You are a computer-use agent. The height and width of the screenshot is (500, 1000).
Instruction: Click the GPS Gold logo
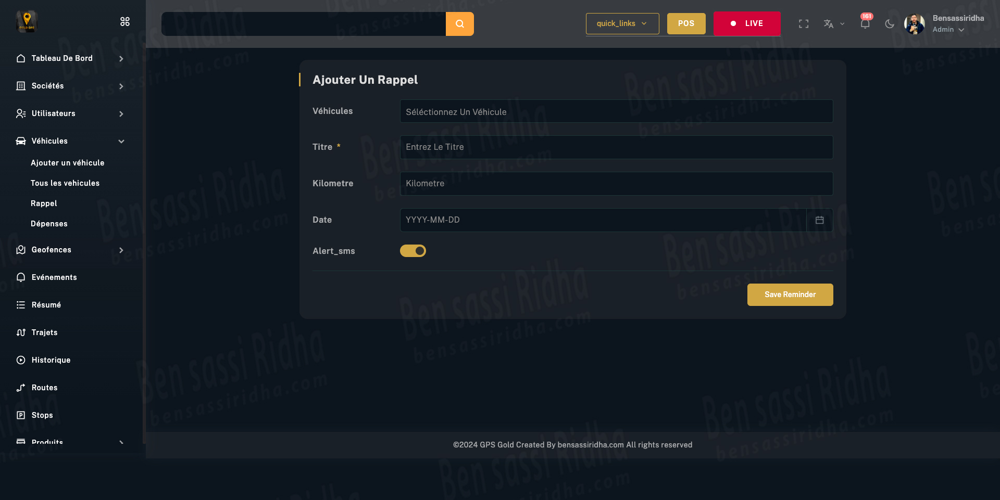[x=27, y=21]
